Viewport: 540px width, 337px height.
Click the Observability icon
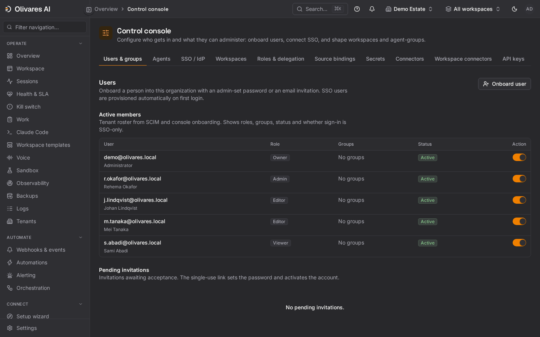pos(10,183)
